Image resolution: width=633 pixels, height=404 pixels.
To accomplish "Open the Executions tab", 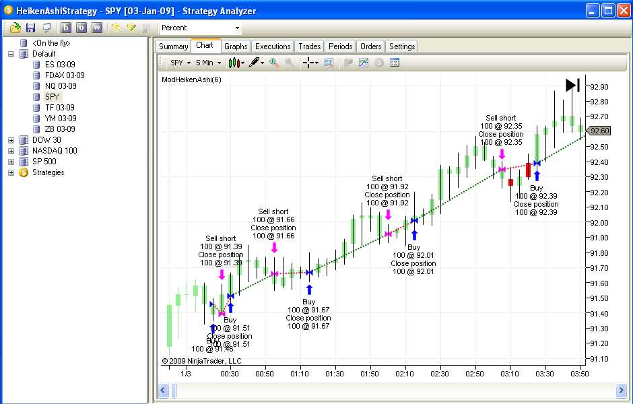I will click(x=273, y=46).
